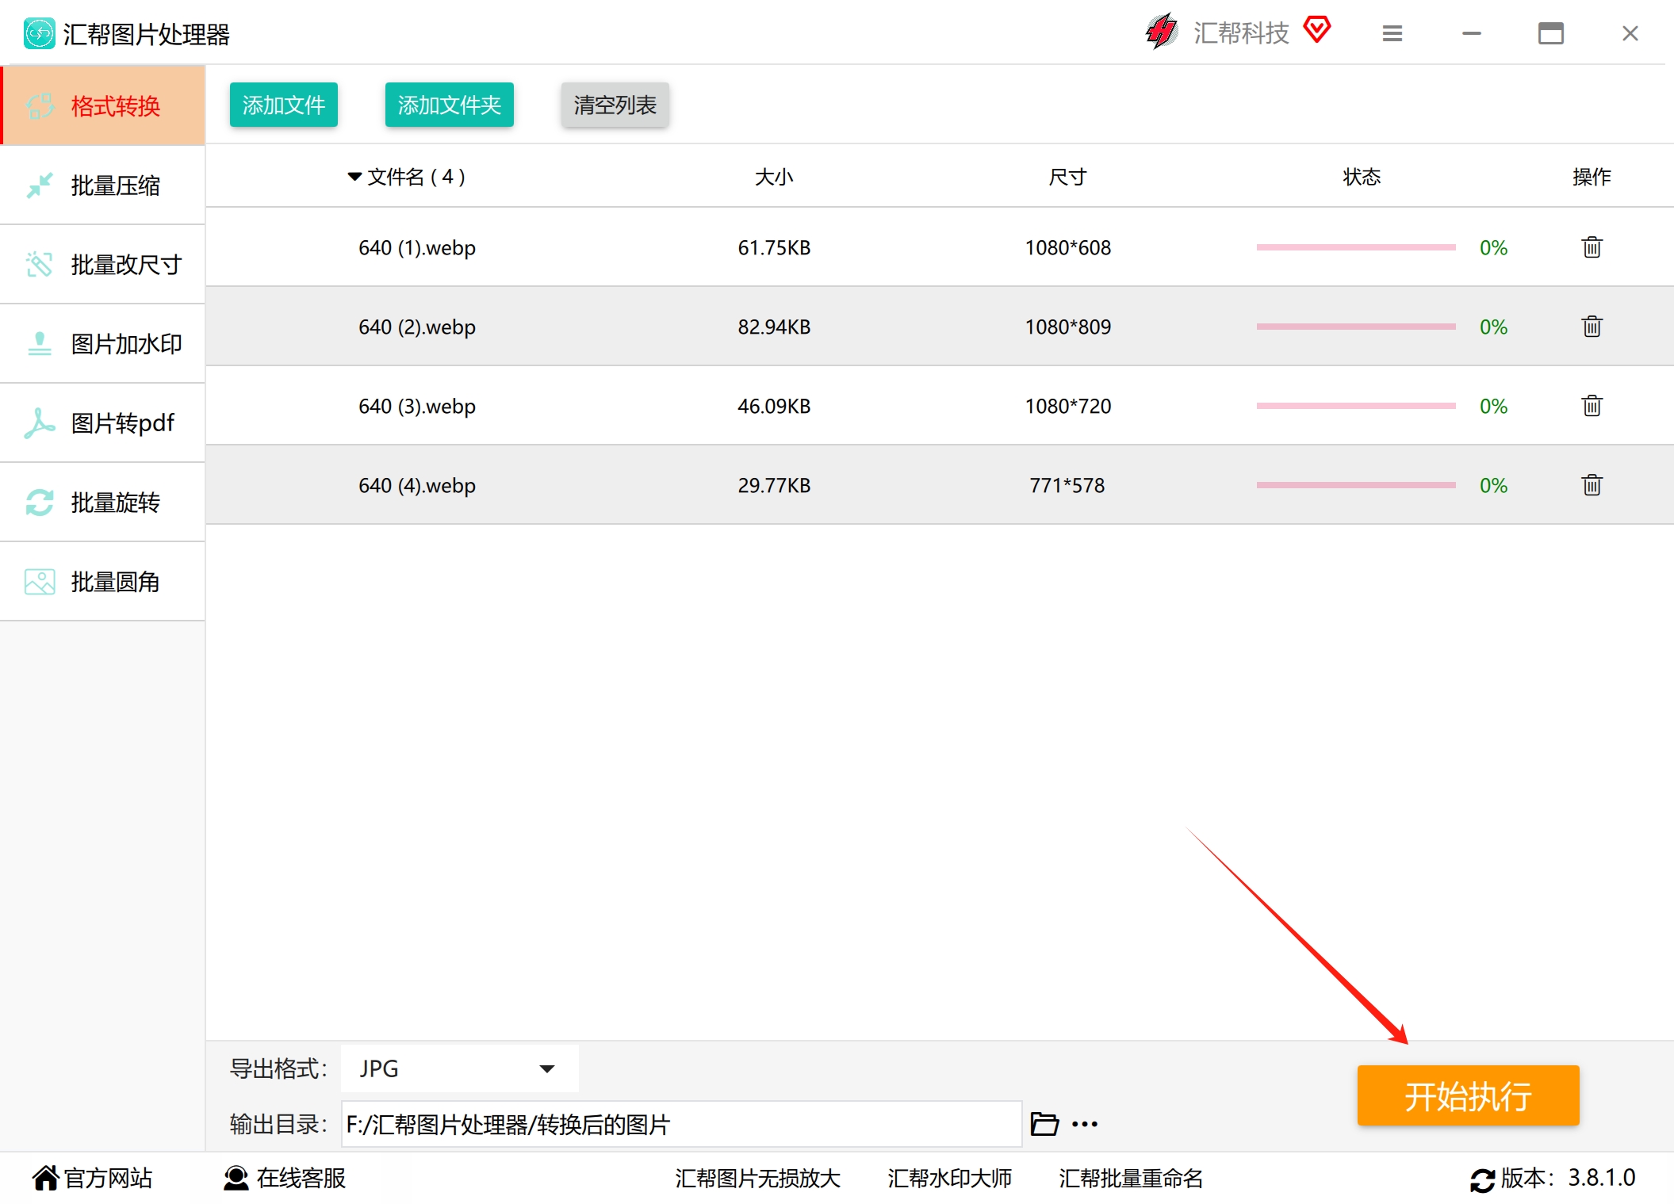Image resolution: width=1674 pixels, height=1204 pixels.
Task: Select the 图片转pdf tab
Action: point(103,422)
